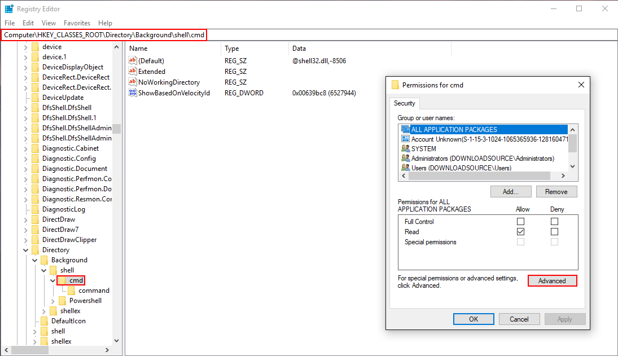Tick Deny checkbox for Read
The image size is (618, 356).
(x=555, y=231)
